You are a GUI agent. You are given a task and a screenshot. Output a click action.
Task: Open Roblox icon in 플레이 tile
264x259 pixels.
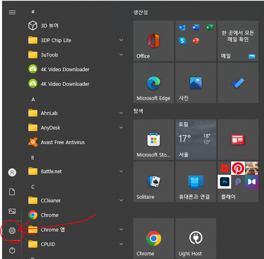(x=224, y=168)
